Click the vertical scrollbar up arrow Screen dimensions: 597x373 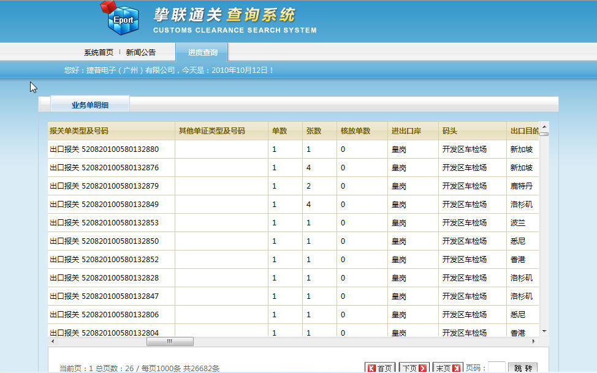[x=544, y=126]
